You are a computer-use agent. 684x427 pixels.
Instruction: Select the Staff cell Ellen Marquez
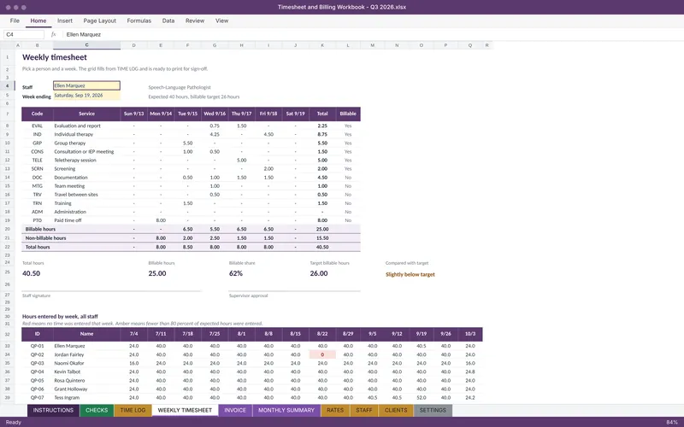pyautogui.click(x=86, y=86)
